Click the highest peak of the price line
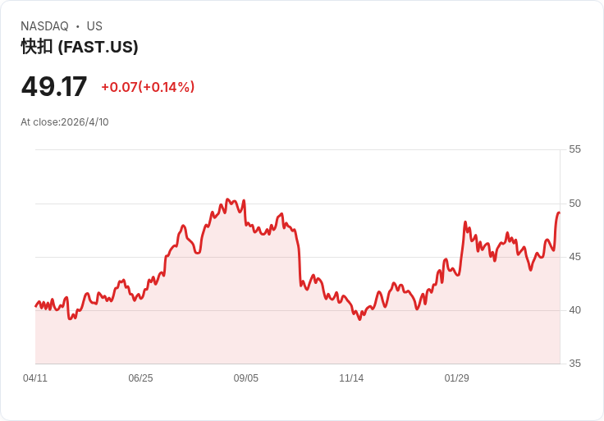 tap(227, 199)
